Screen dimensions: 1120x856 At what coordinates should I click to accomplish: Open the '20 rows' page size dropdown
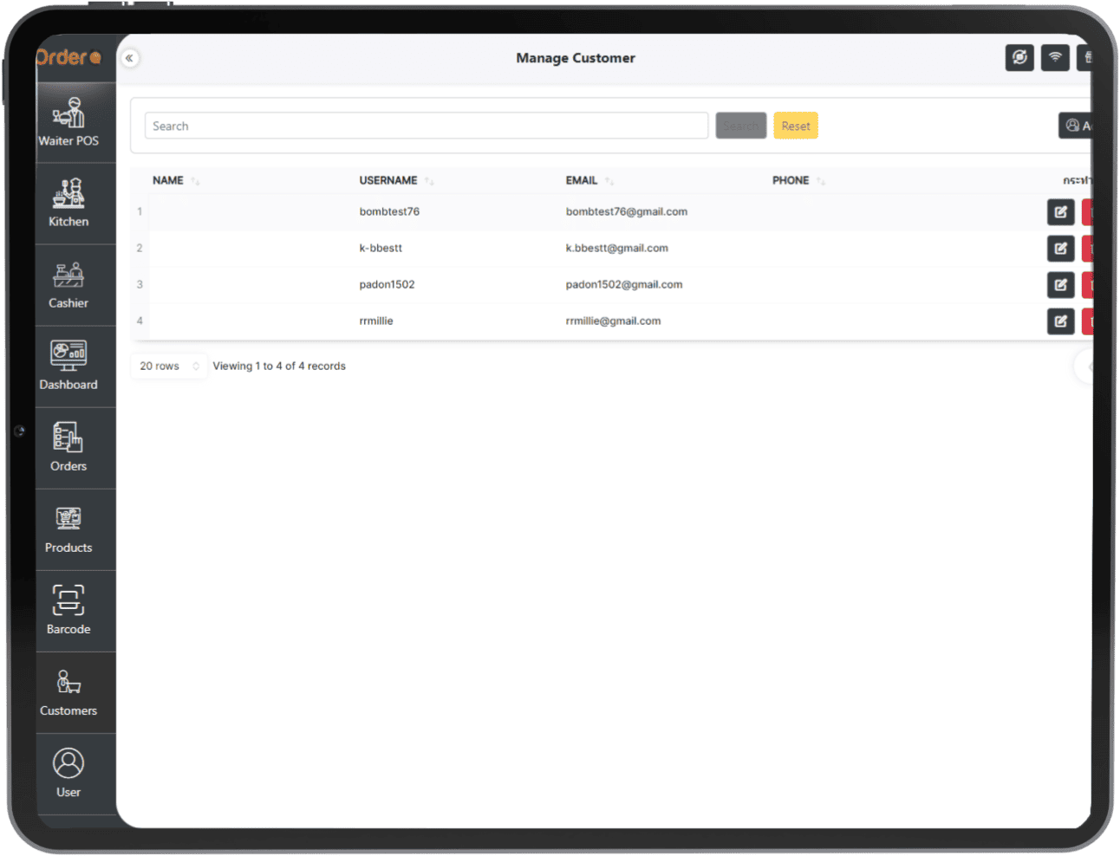[167, 366]
